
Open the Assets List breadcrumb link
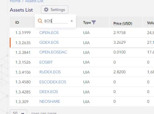[x=34, y=1]
